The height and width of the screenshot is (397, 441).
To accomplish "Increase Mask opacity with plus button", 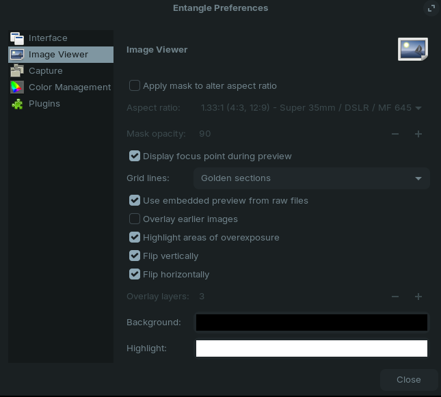I will click(x=418, y=134).
